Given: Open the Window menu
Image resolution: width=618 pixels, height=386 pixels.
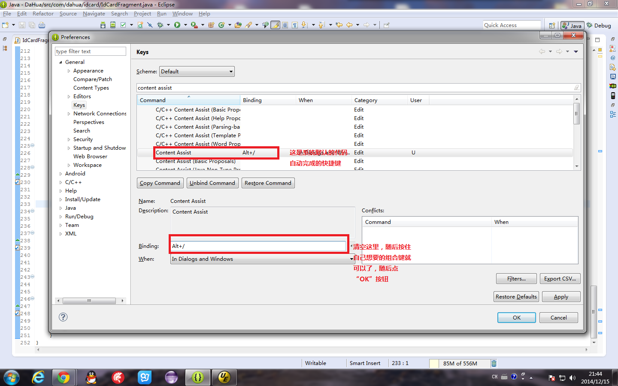Looking at the screenshot, I should 182,14.
